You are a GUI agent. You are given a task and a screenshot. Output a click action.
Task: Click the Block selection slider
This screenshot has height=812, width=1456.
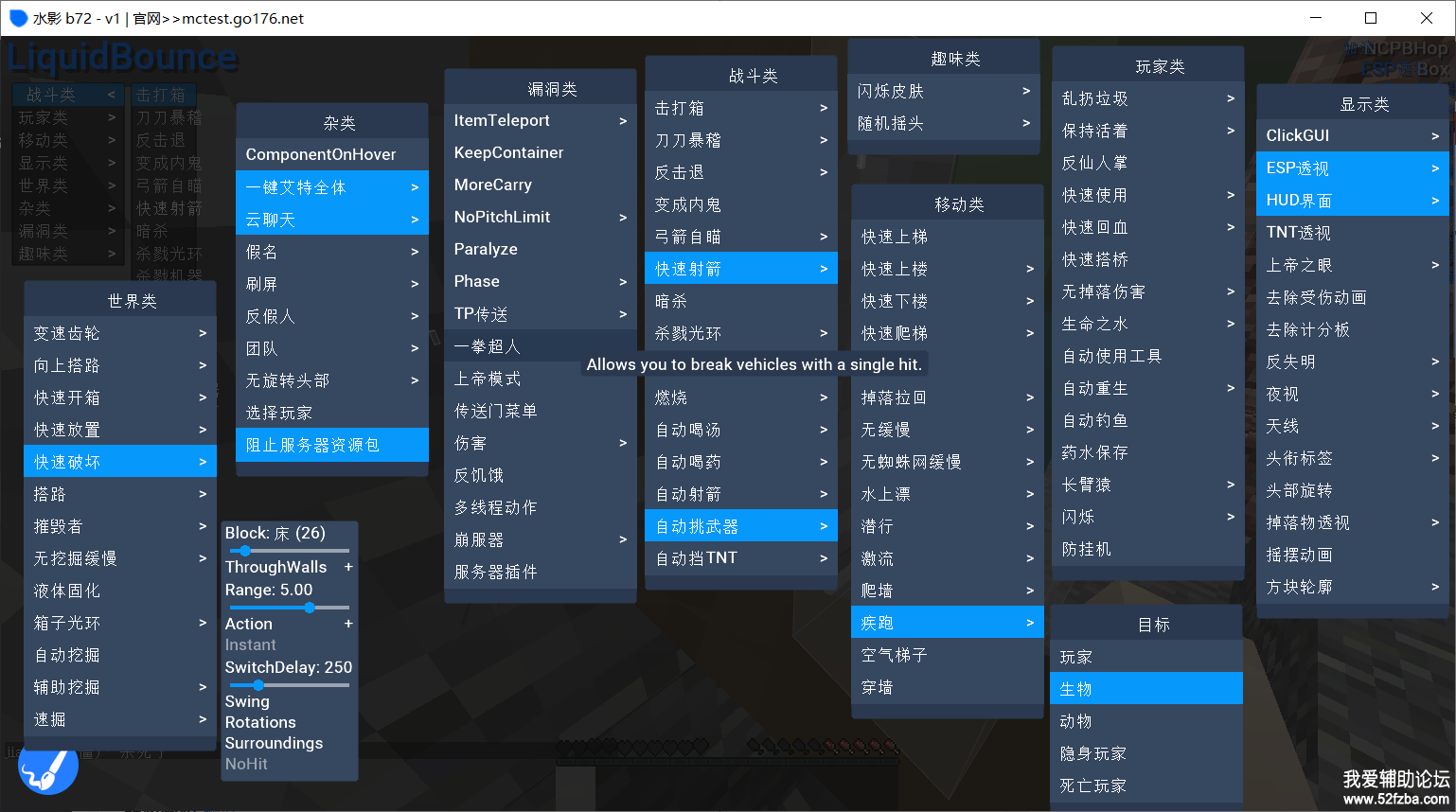coord(289,551)
